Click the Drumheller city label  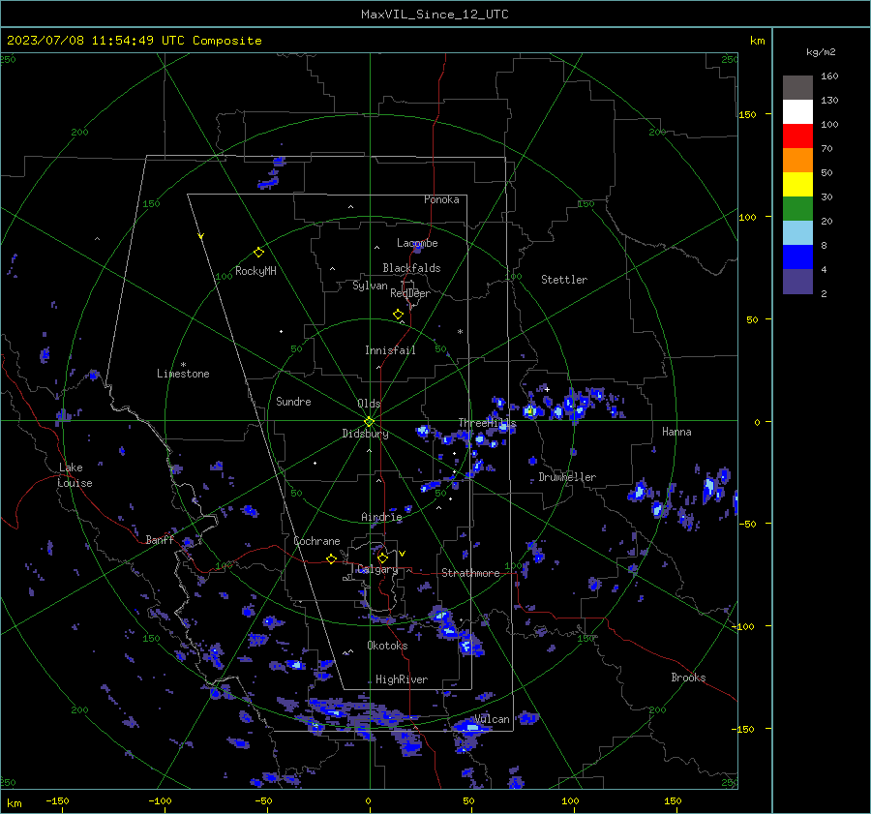567,477
